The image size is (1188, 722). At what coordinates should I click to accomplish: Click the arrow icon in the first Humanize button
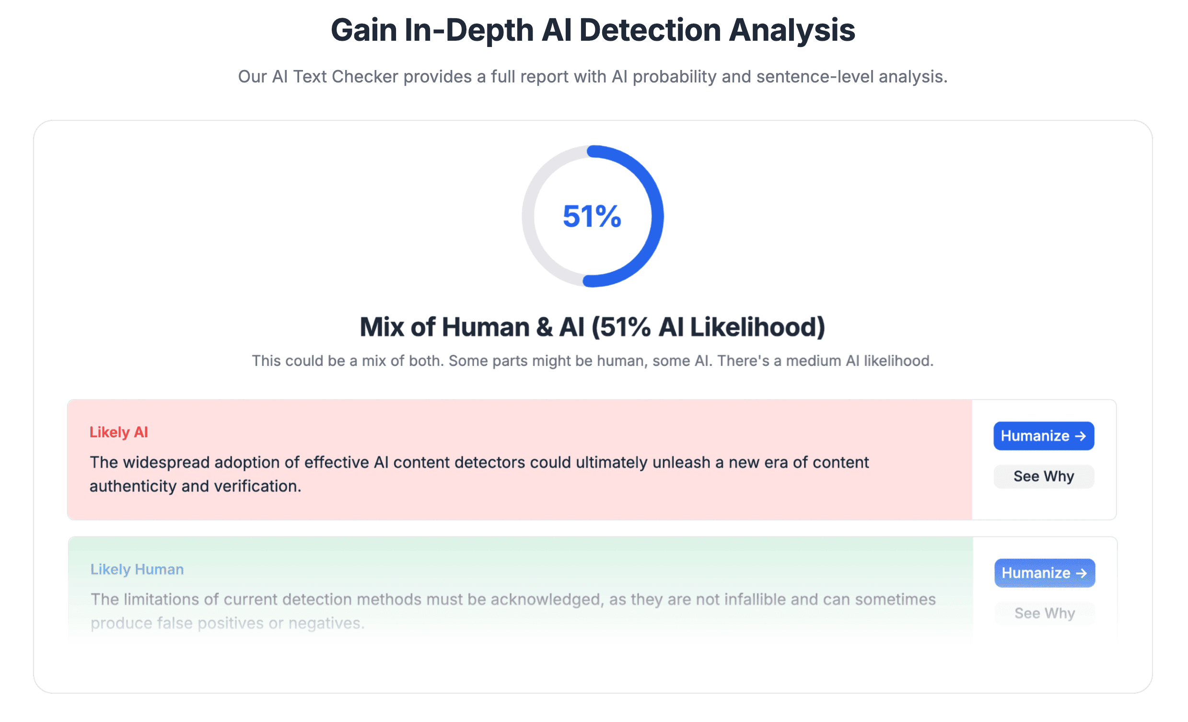tap(1081, 436)
